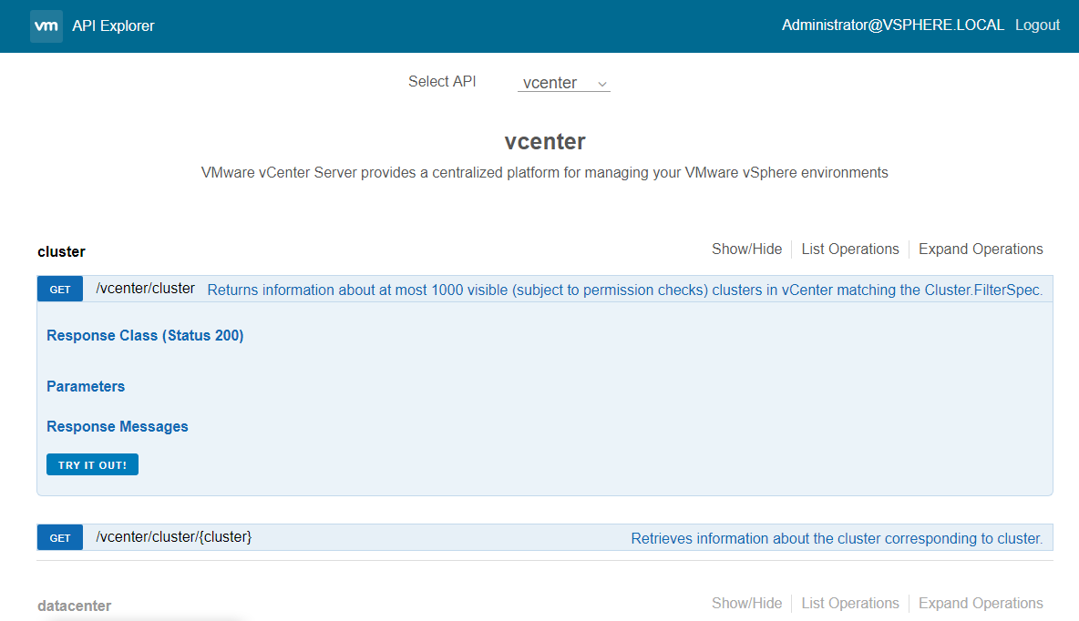Toggle Show/Hide for datacenter section
This screenshot has width=1079, height=621.
[746, 604]
